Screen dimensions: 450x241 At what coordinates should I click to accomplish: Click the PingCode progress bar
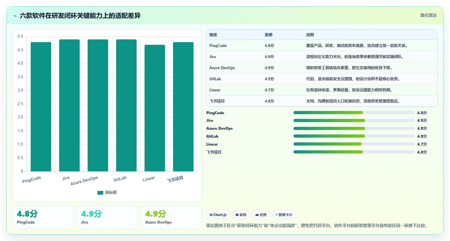pos(354,113)
